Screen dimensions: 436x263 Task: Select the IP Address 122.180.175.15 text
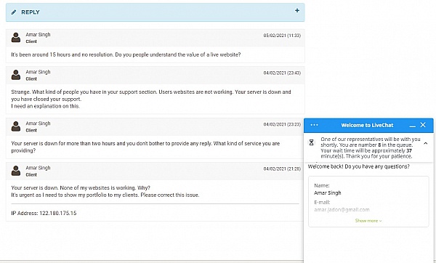[44, 214]
